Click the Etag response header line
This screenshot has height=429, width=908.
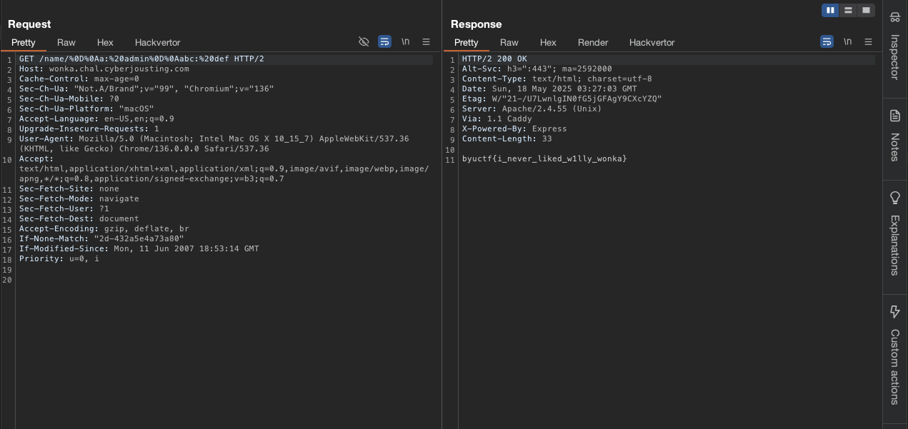click(x=562, y=99)
